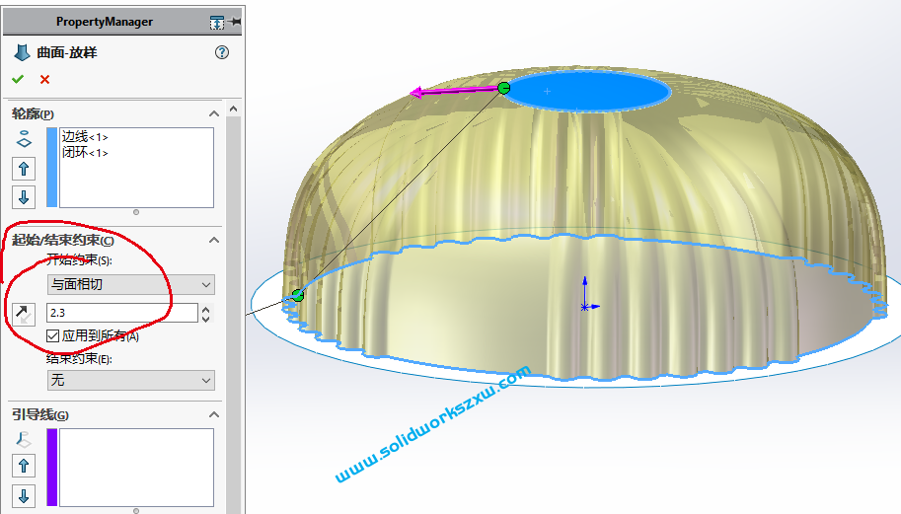Select 边线<1> in the profiles list
The image size is (901, 514).
coord(85,137)
